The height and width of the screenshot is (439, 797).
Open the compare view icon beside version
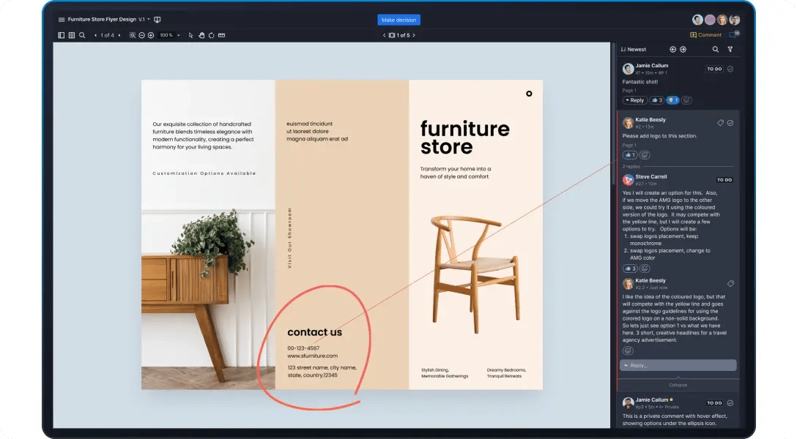coord(157,20)
